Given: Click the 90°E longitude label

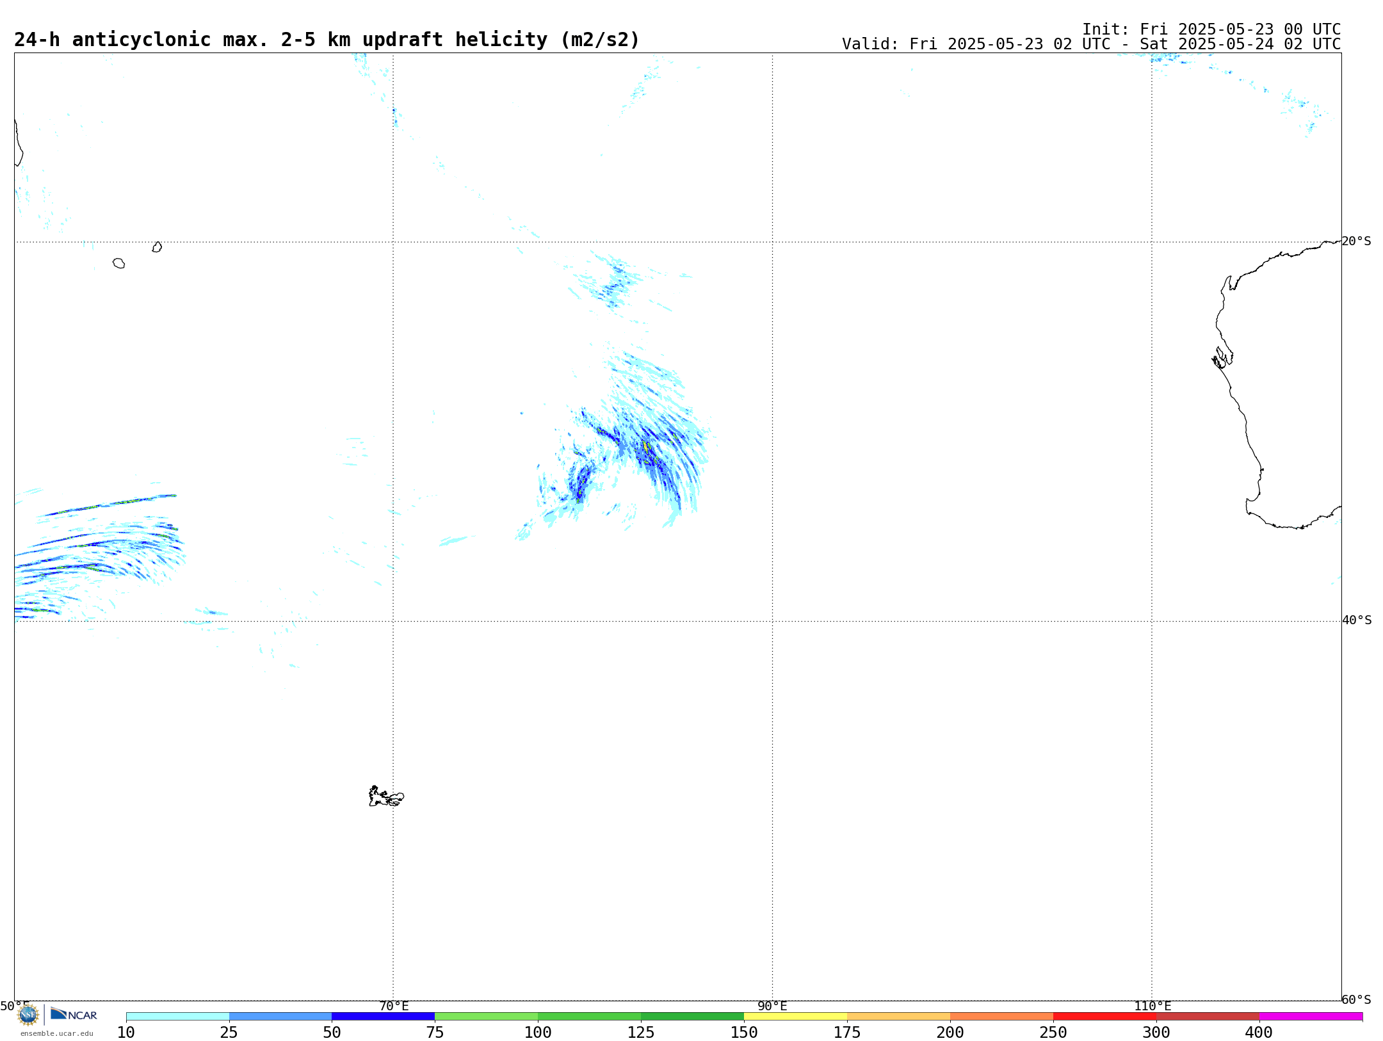Looking at the screenshot, I should click(x=773, y=1006).
